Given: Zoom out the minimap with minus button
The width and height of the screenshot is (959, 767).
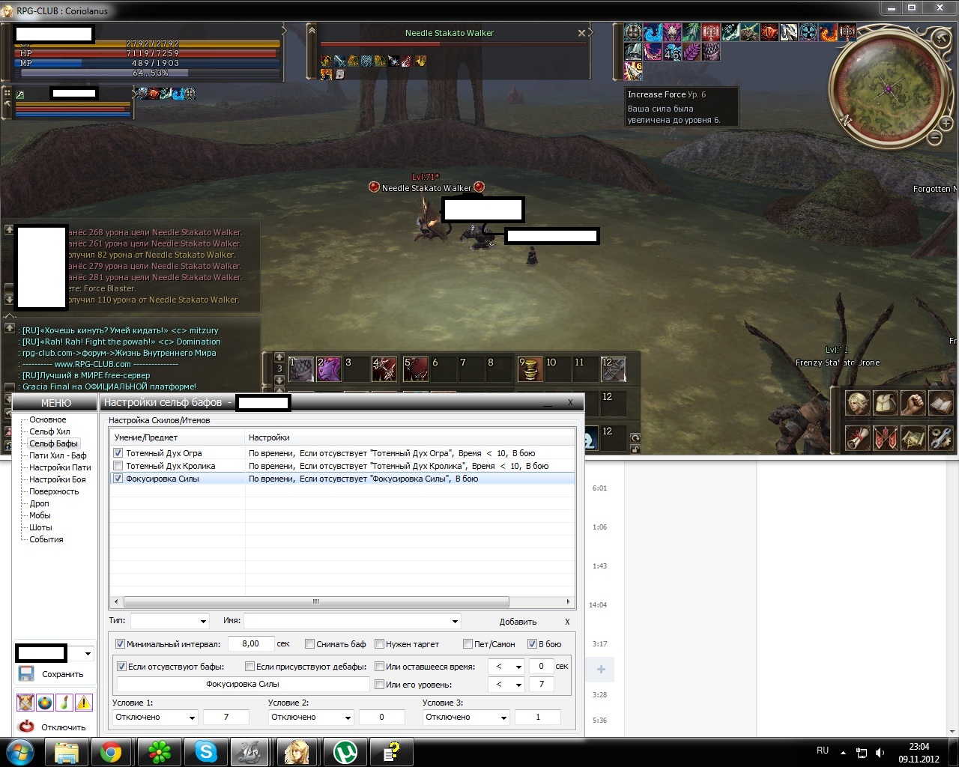Looking at the screenshot, I should (934, 138).
